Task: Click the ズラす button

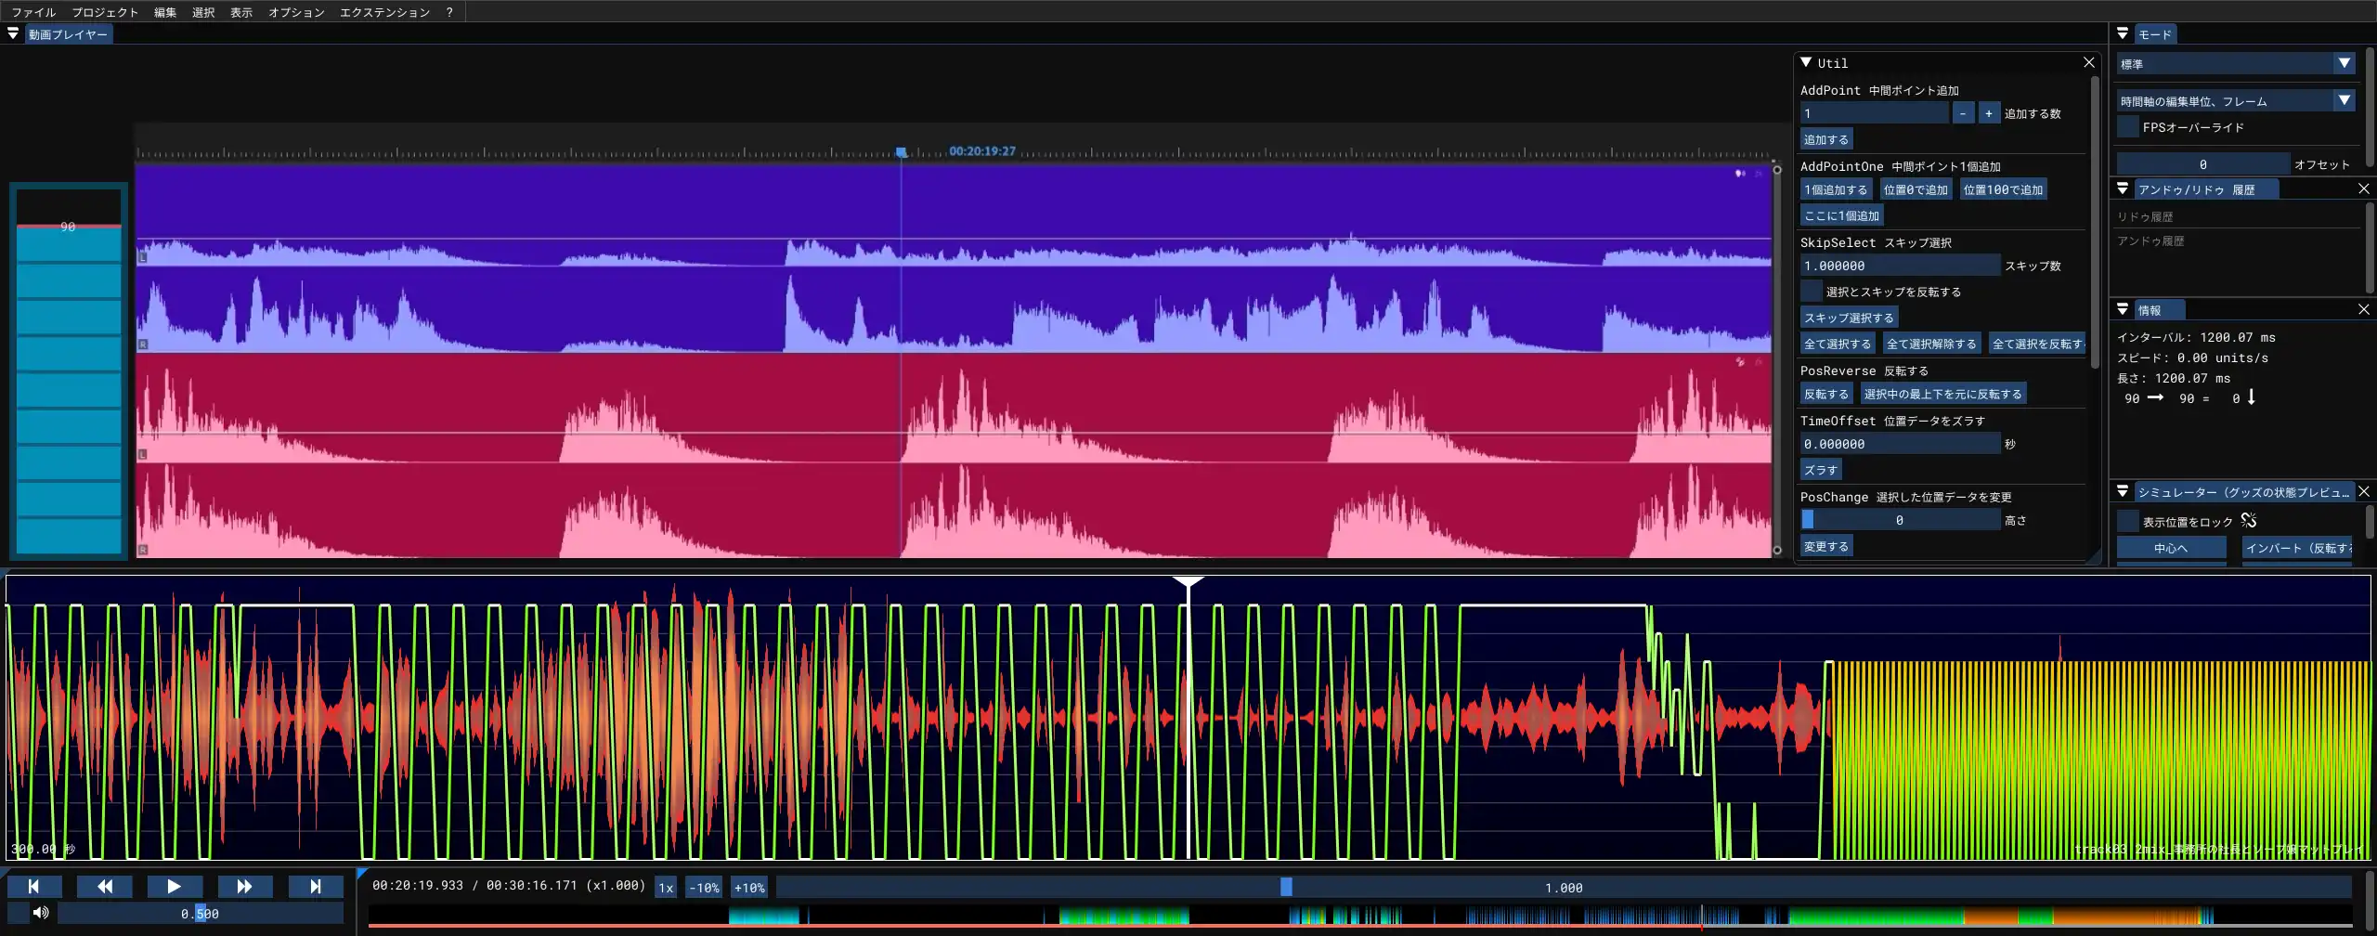Action: [1821, 470]
